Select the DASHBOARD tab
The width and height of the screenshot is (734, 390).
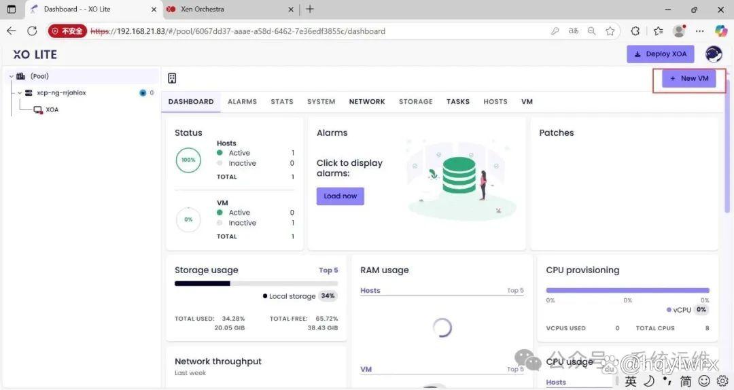pos(191,102)
